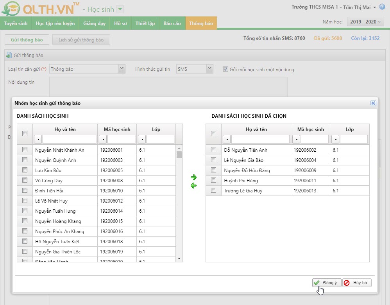
Task: Click the Nội dung tin text area
Action: point(168,87)
